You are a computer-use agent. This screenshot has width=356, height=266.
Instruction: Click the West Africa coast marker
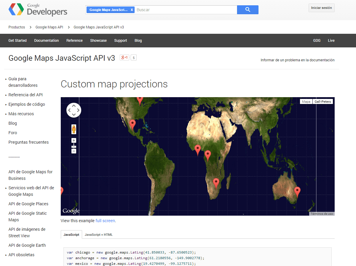click(198, 150)
